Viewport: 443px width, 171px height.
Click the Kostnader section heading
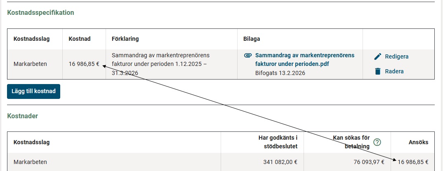click(x=23, y=116)
